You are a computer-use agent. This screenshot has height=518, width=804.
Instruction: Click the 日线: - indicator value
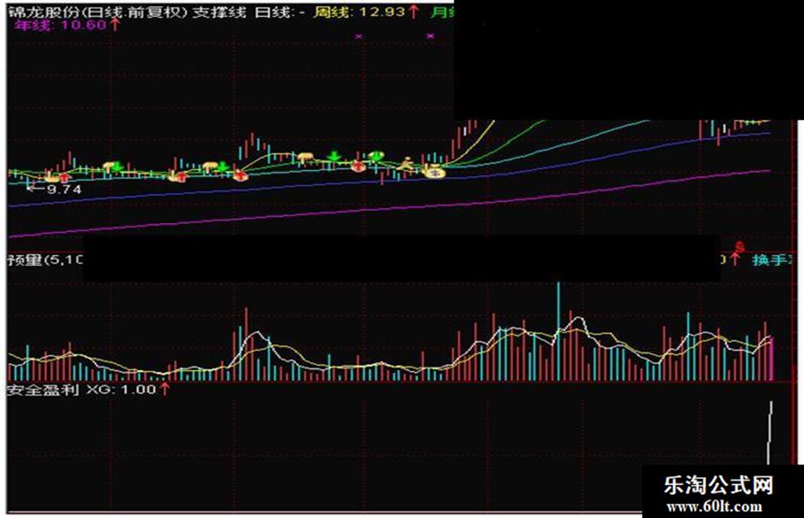coord(280,11)
